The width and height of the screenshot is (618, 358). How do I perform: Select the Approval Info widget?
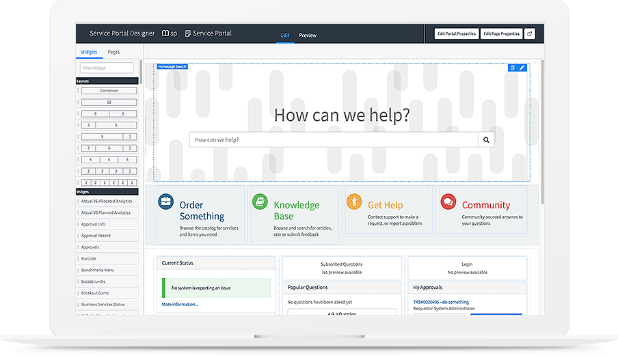click(107, 224)
